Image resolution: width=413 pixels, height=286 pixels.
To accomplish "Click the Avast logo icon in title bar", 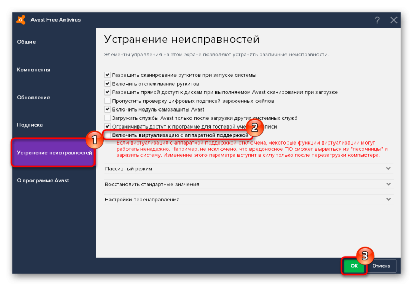I will (x=21, y=20).
